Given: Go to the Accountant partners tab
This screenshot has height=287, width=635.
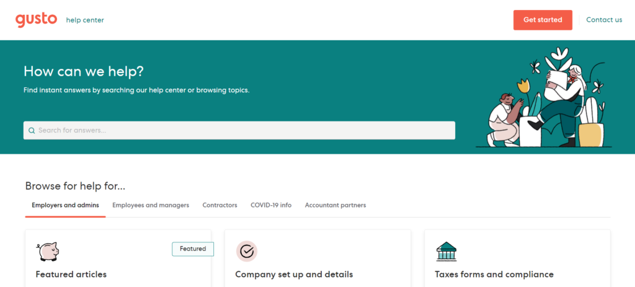Looking at the screenshot, I should [x=335, y=205].
